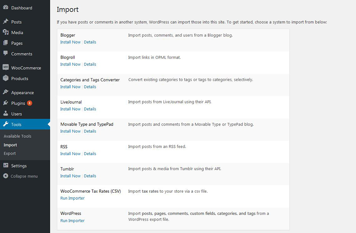
Task: Click the 'LiveJournal' importer name
Action: pyautogui.click(x=71, y=102)
